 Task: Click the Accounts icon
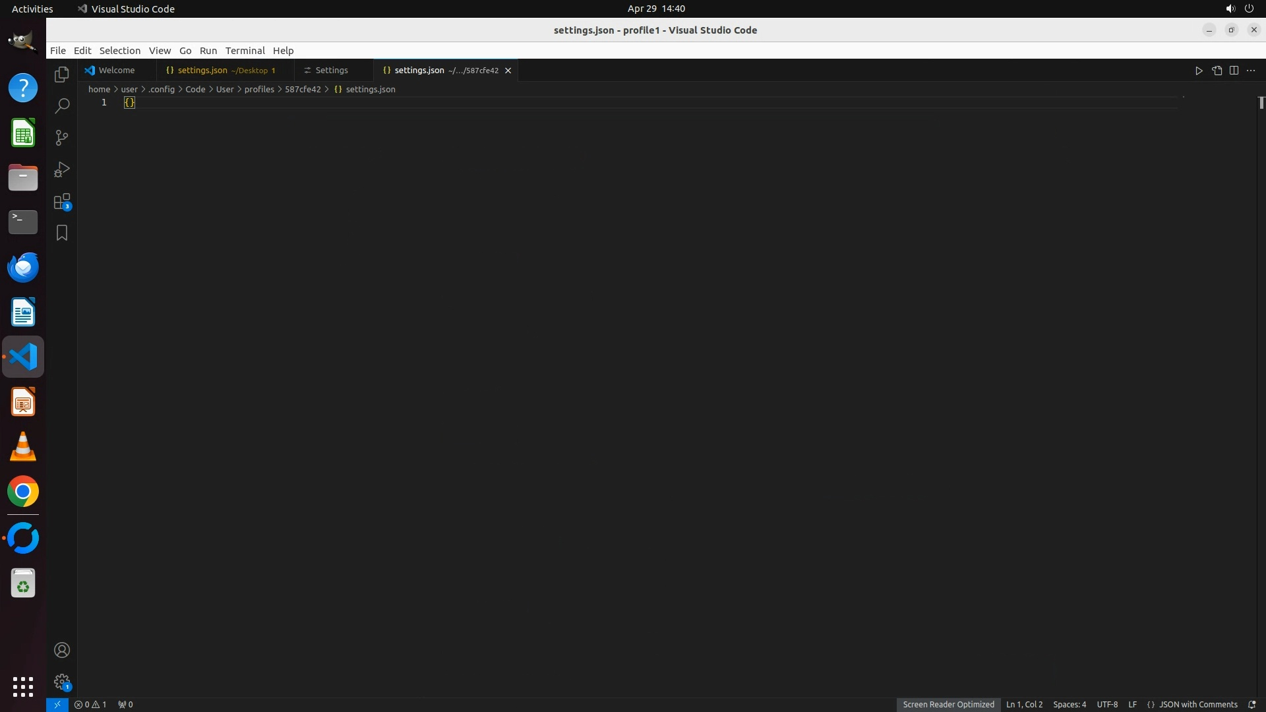tap(61, 651)
